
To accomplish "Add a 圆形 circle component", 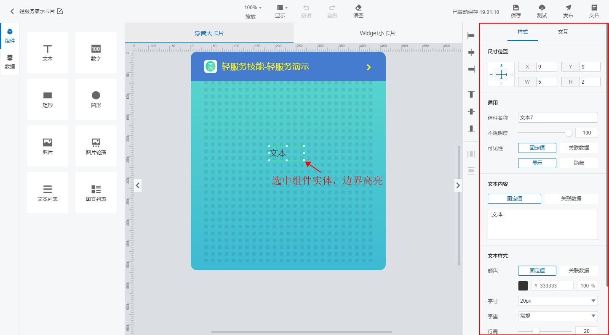I will 96,99.
